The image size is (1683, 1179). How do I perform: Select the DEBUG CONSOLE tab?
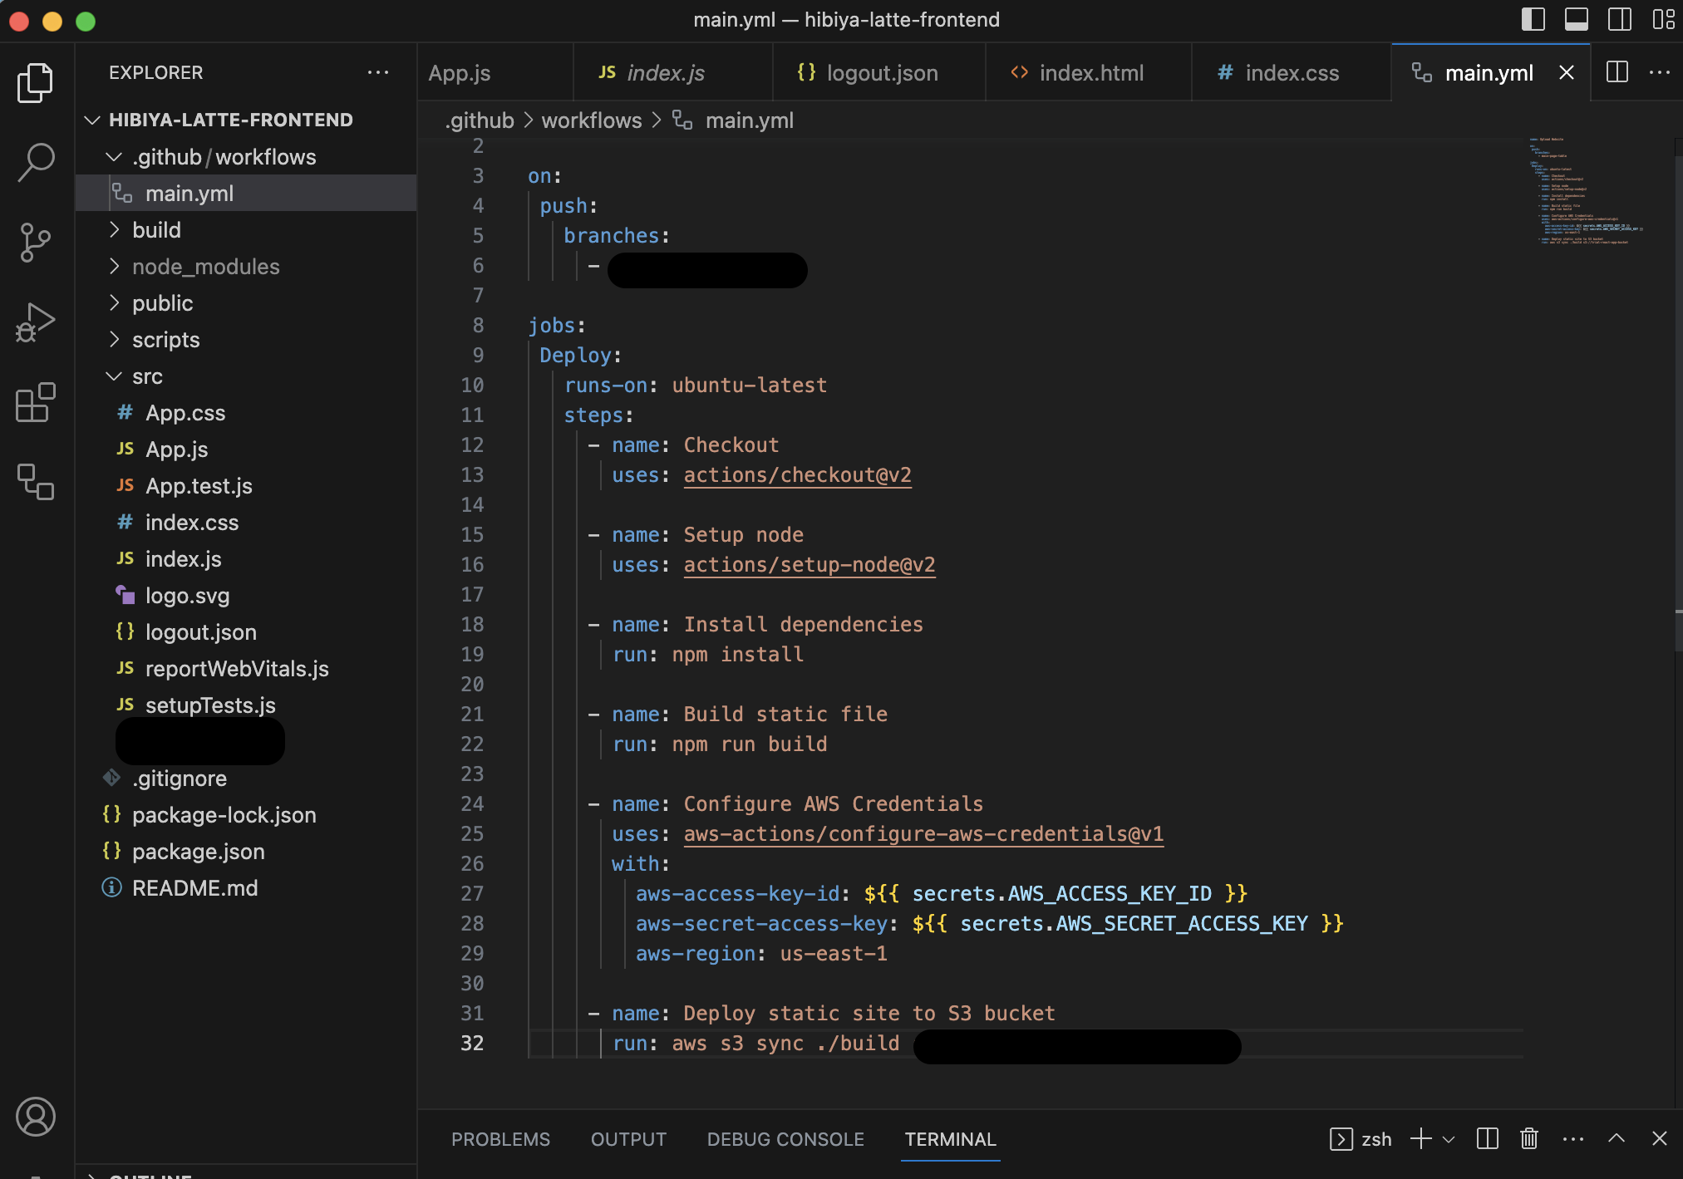point(785,1139)
